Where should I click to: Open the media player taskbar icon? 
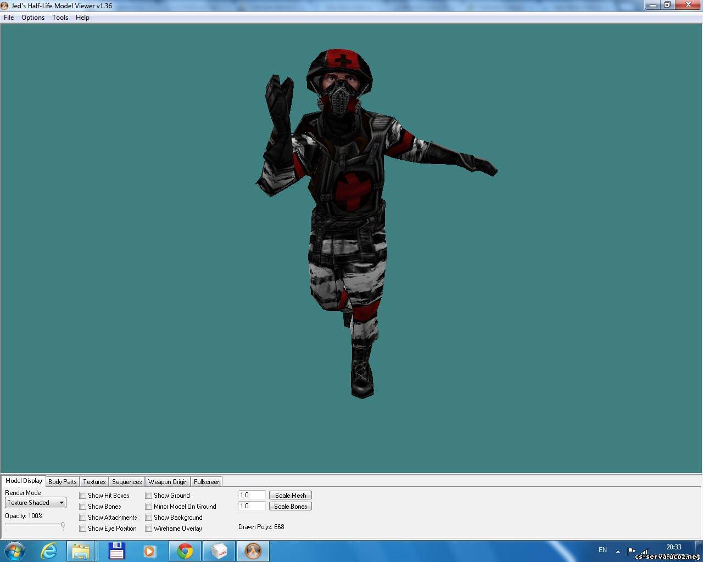click(x=150, y=551)
